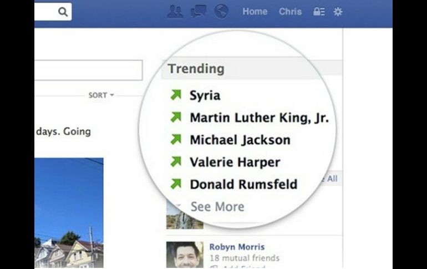Expand trending list with See More
Image resolution: width=427 pixels, height=269 pixels.
217,207
